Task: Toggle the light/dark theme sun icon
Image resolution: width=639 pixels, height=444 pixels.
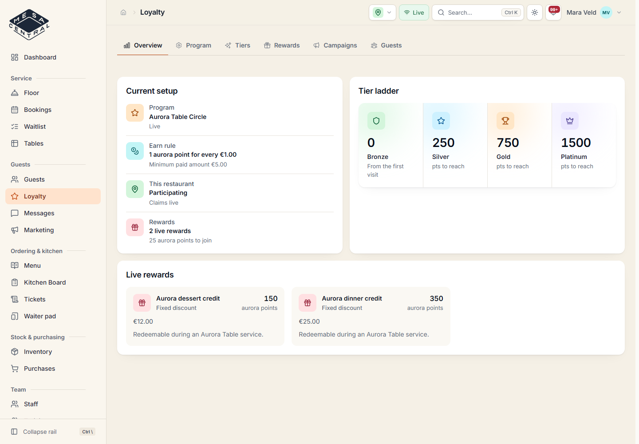Action: click(x=535, y=12)
